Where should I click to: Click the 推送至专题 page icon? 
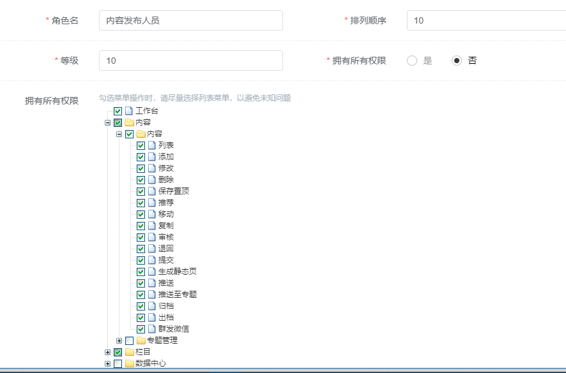click(x=151, y=295)
